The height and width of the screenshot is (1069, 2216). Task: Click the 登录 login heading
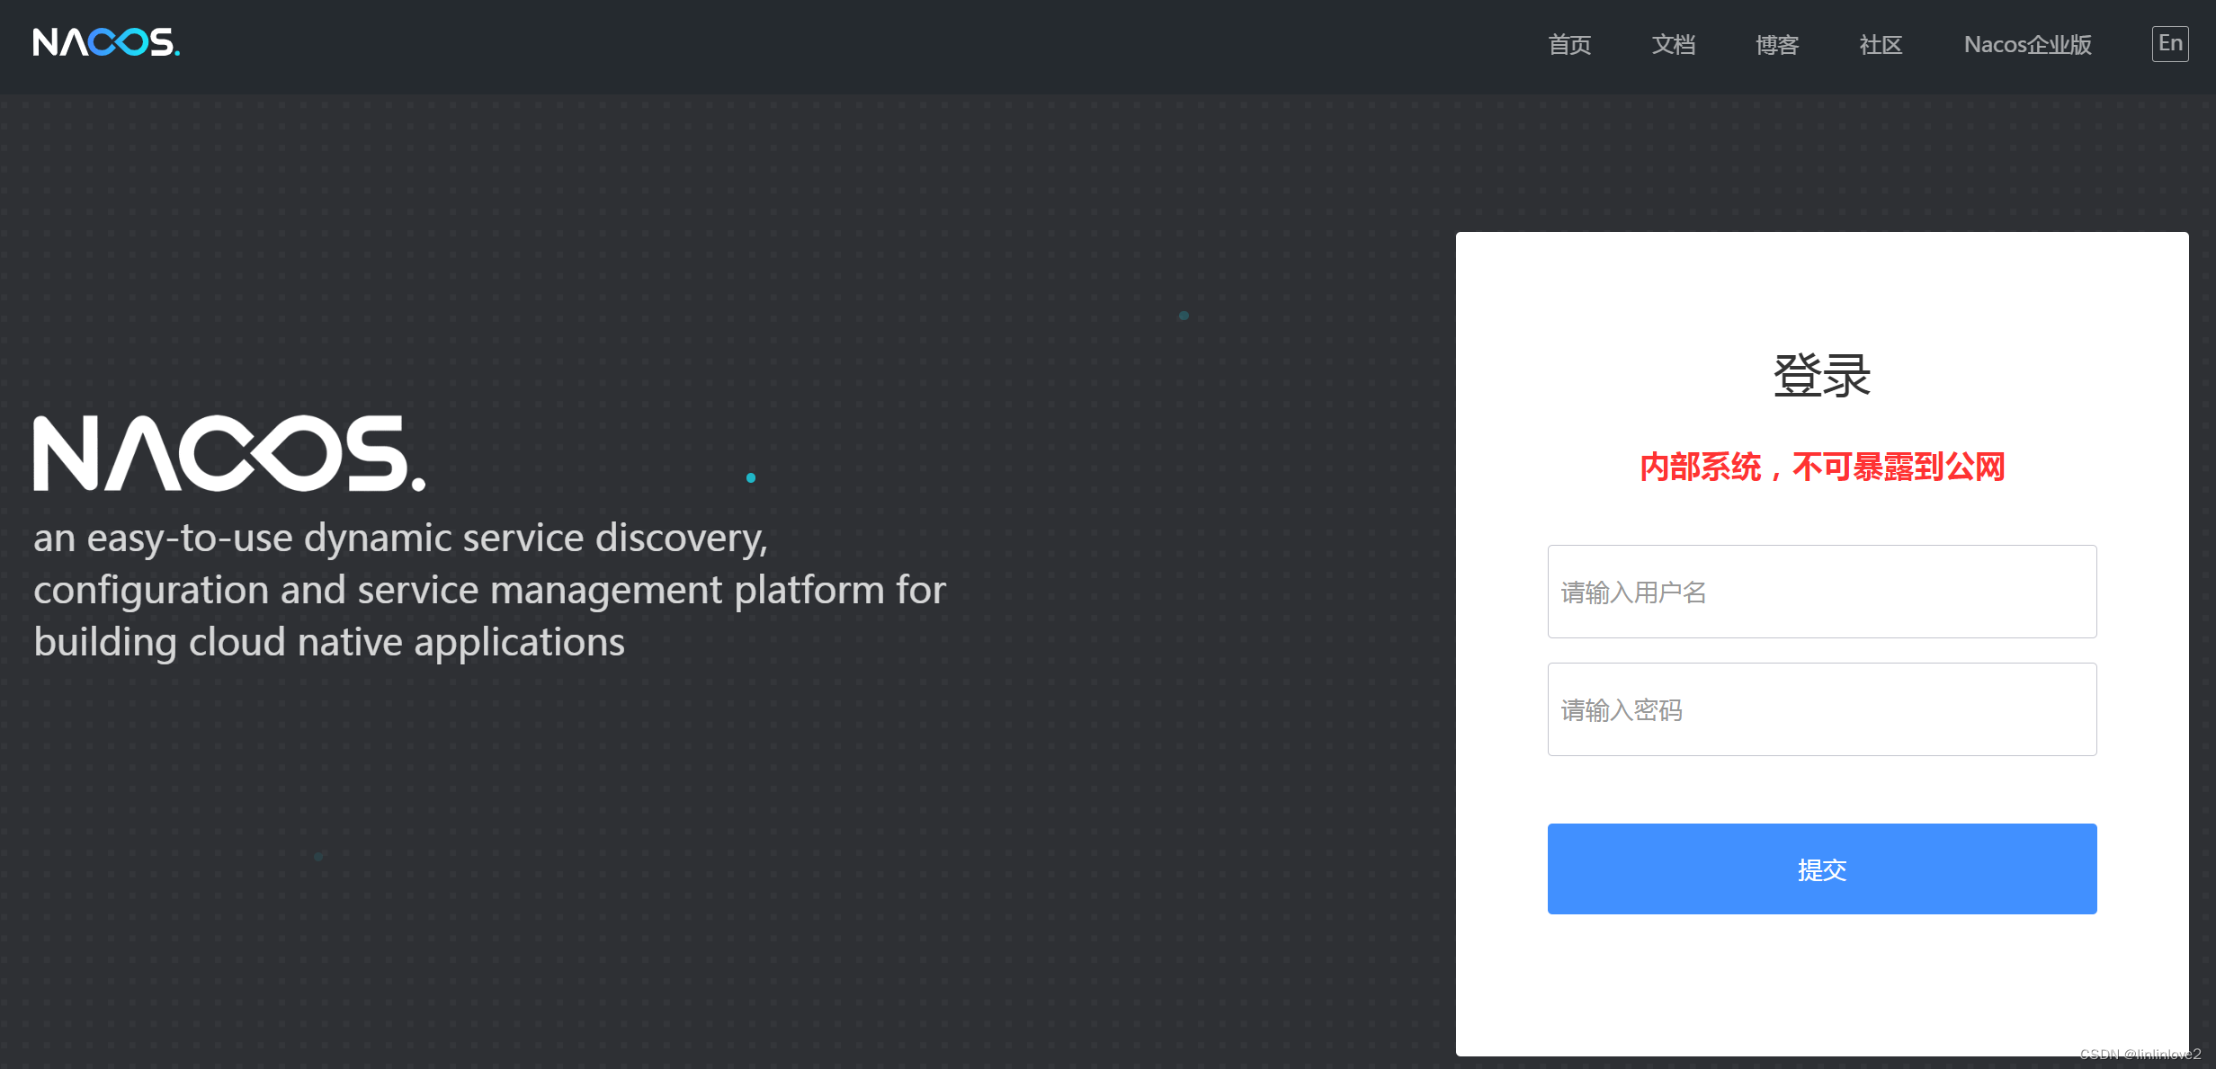coord(1821,375)
